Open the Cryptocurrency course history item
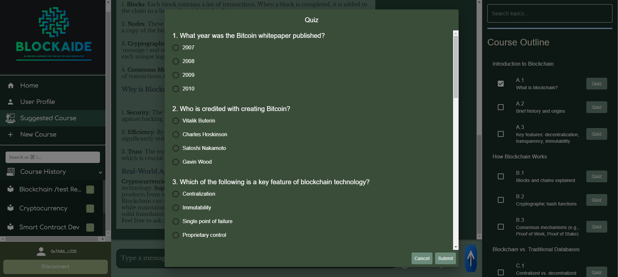Viewport: 618px width, 277px height. click(43, 208)
